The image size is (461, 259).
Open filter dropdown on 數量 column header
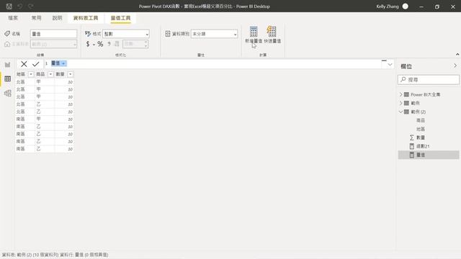[x=71, y=74]
